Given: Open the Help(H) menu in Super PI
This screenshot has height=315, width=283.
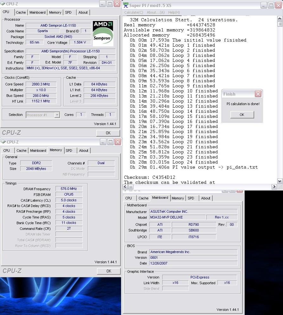Looking at the screenshot, I should click(x=174, y=12).
